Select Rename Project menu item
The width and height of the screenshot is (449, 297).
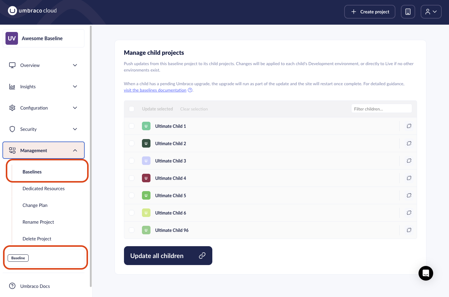coord(38,222)
